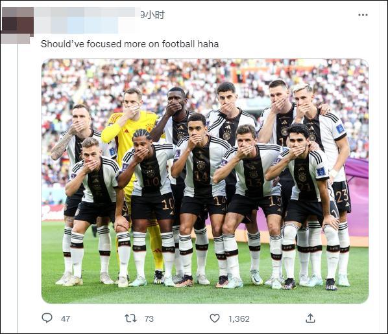
Task: Open the three-dot more options menu
Action: click(363, 15)
